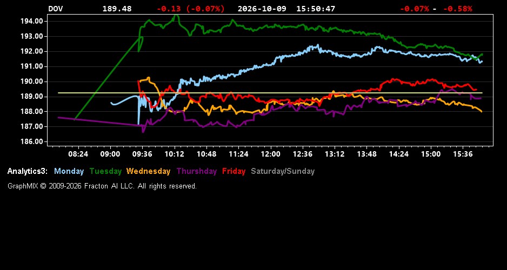The height and width of the screenshot is (270, 507).
Task: Click the 09:36 time axis label
Action: 142,154
